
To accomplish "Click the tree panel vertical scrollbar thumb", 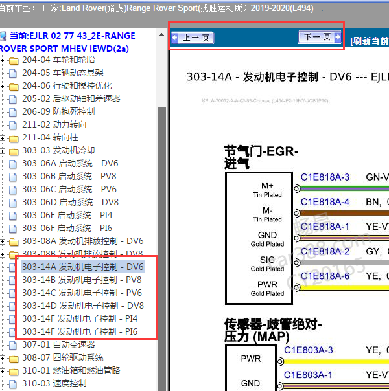I will point(162,248).
